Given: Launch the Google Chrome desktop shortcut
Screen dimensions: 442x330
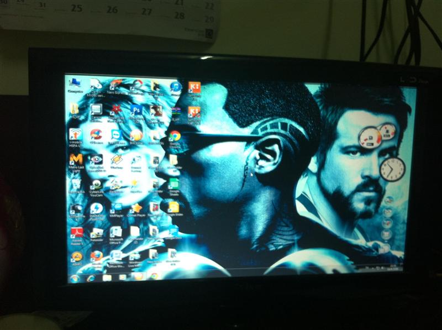Looking at the screenshot, I should pos(175,139).
